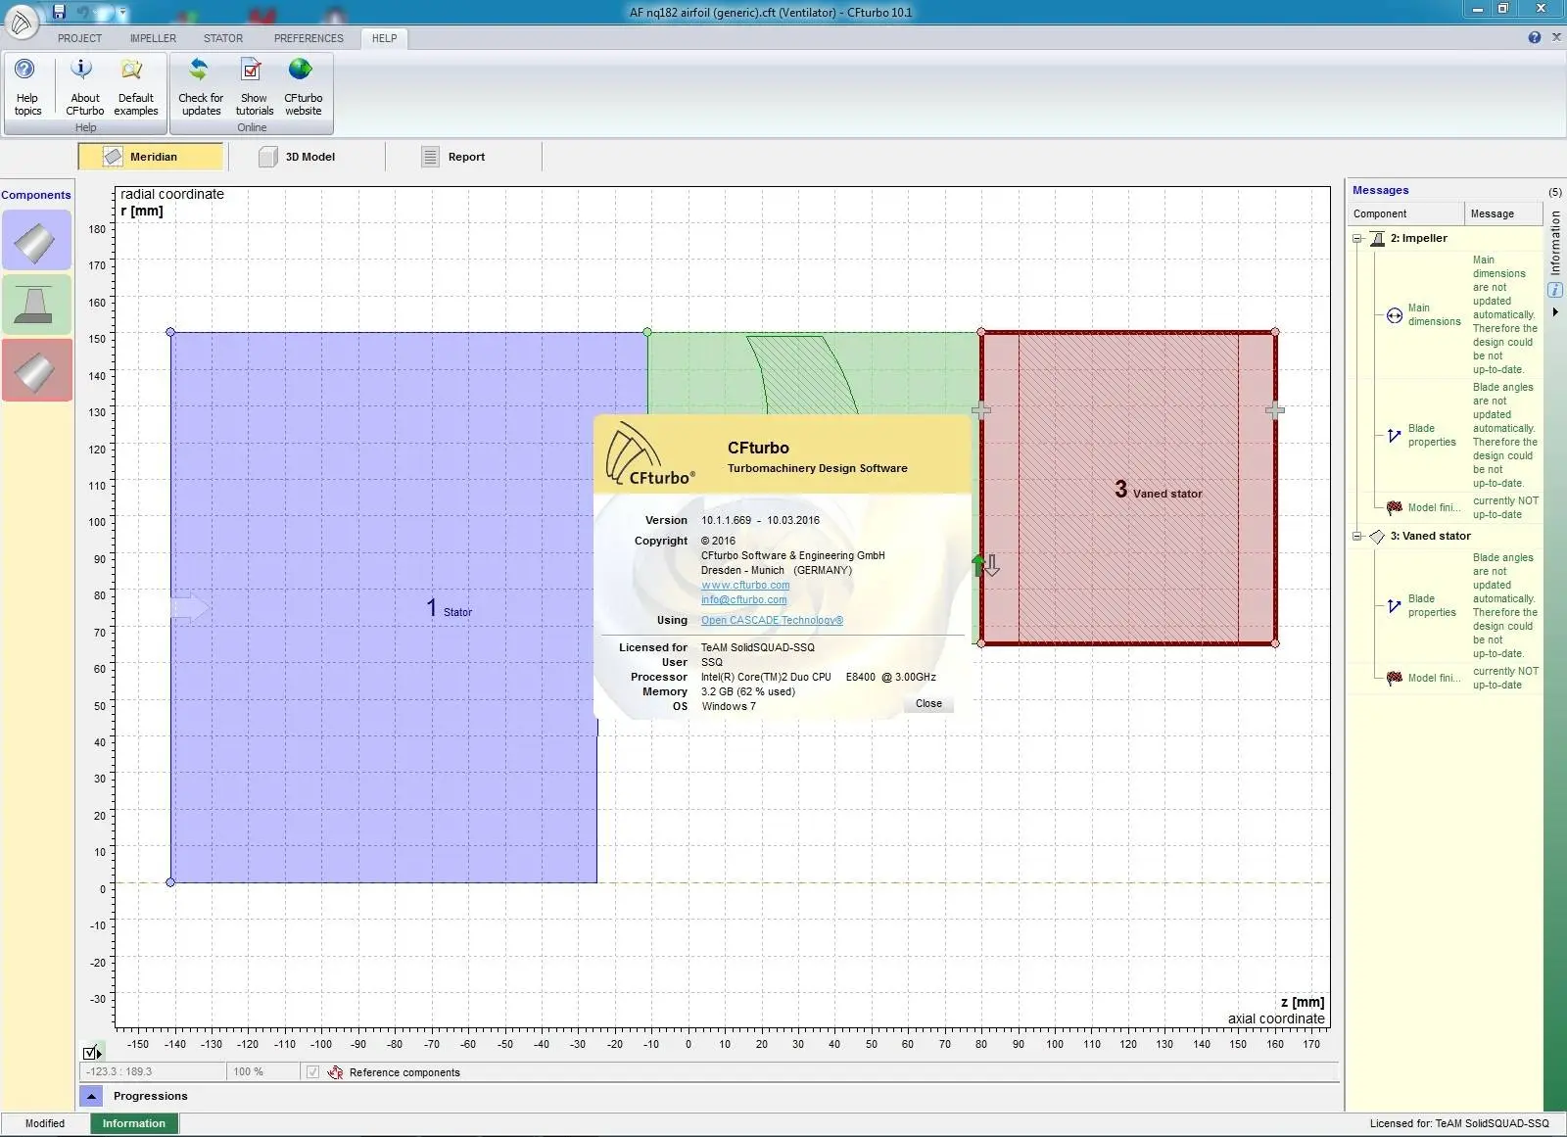Click the ribbon help question icon
Screen dimensions: 1567x1137
[x=1534, y=38]
